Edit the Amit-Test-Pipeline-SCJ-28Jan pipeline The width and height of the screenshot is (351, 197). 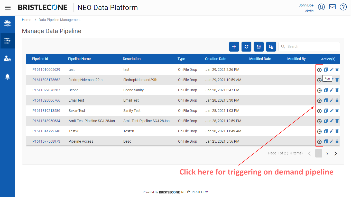coord(331,121)
